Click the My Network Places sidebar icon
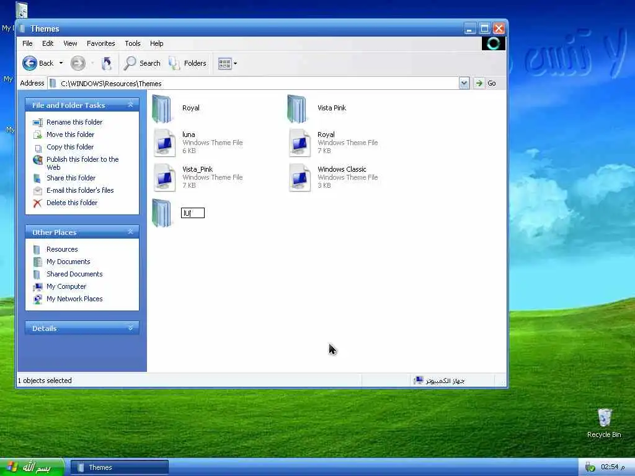The width and height of the screenshot is (635, 476). tap(38, 299)
